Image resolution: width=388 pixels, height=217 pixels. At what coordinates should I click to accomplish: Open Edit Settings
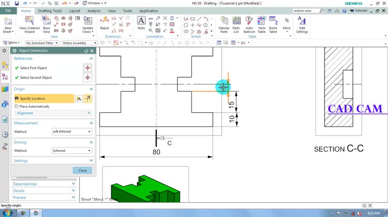coord(302,25)
